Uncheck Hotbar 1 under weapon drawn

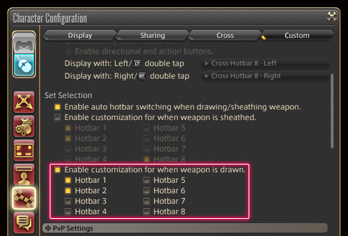click(x=68, y=180)
